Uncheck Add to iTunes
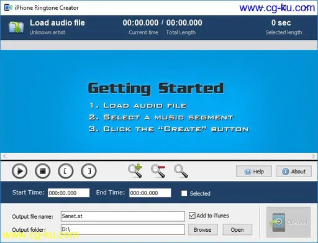The width and height of the screenshot is (318, 243). [x=192, y=216]
